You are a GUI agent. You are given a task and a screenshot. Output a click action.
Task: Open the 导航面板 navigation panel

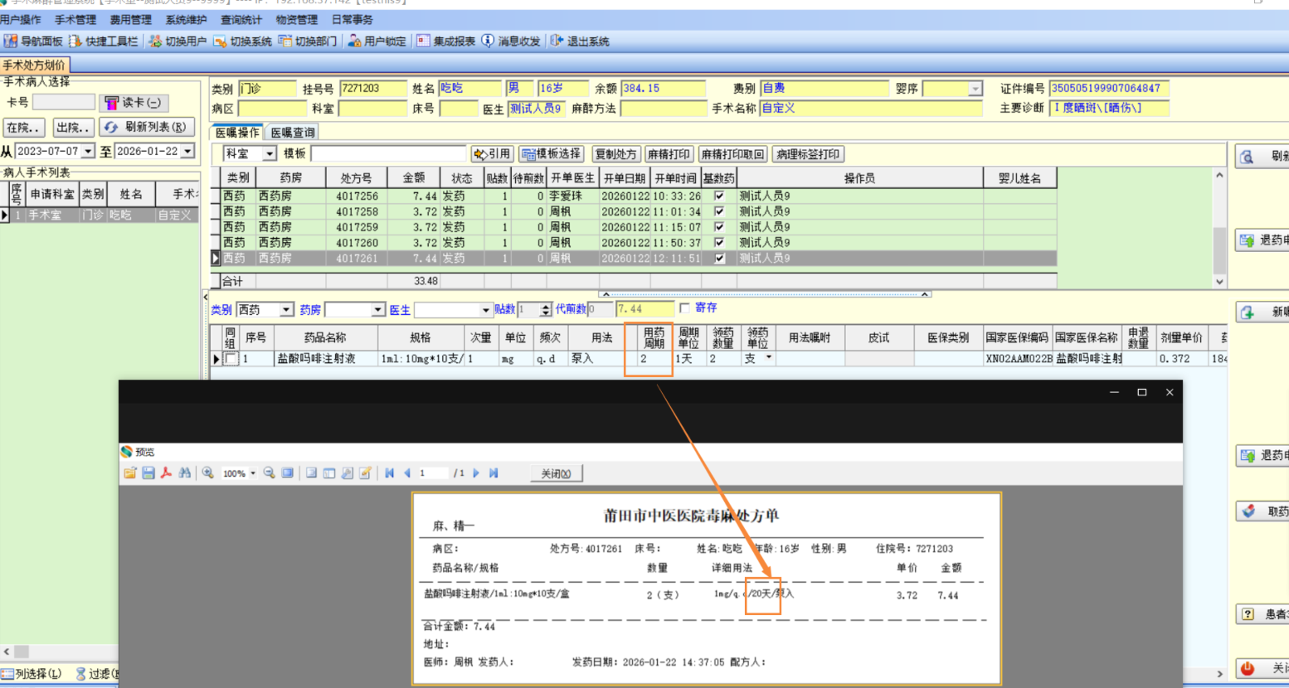33,41
